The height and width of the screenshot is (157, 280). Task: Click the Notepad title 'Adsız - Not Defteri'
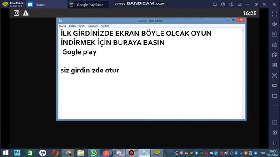coord(151,21)
